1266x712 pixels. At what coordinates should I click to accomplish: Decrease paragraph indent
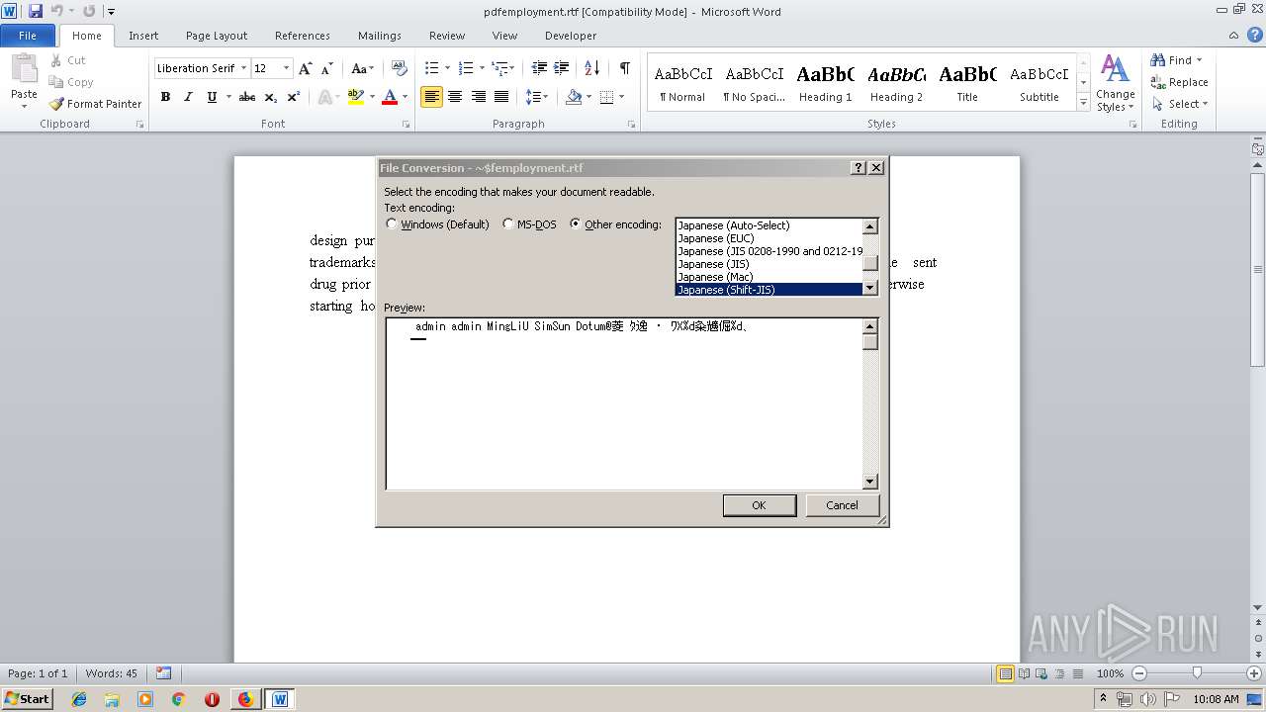(539, 68)
